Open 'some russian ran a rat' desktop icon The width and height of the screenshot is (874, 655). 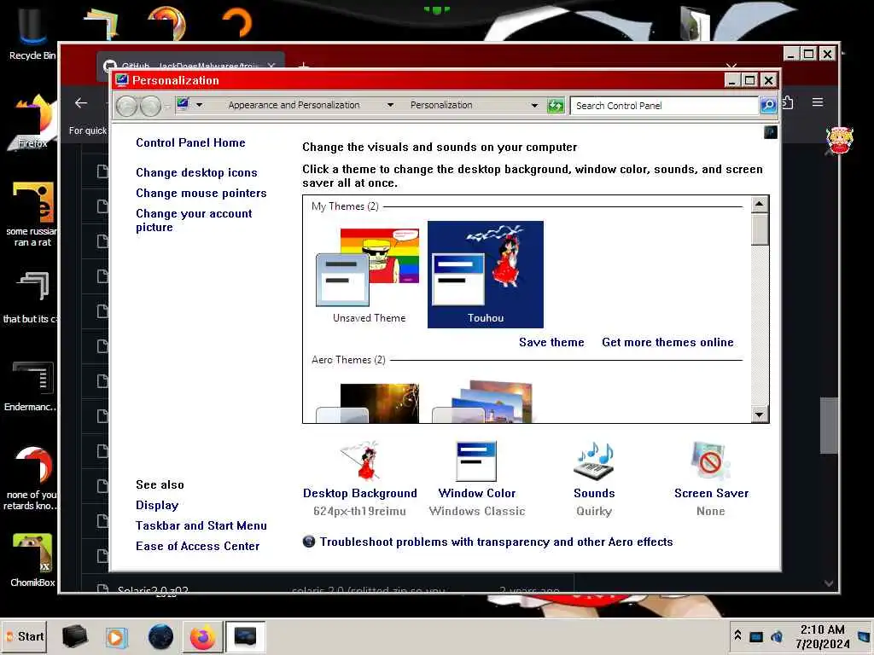coord(32,214)
